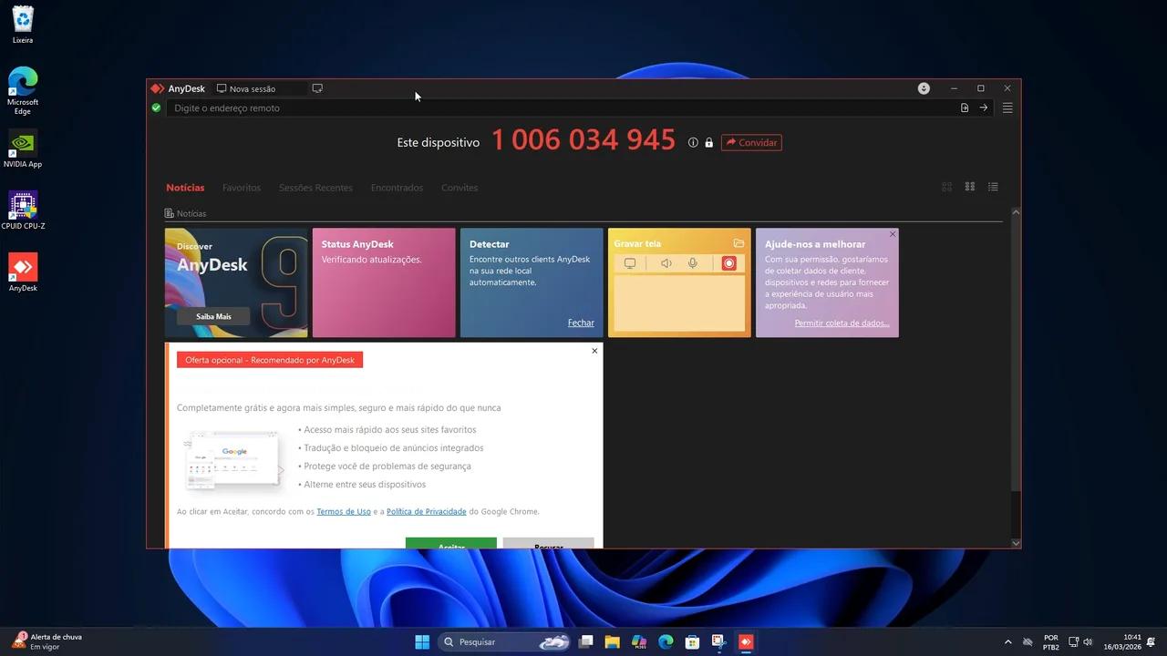Open Microsoft 365 from the taskbar
Viewport: 1167px width, 656px height.
639,641
